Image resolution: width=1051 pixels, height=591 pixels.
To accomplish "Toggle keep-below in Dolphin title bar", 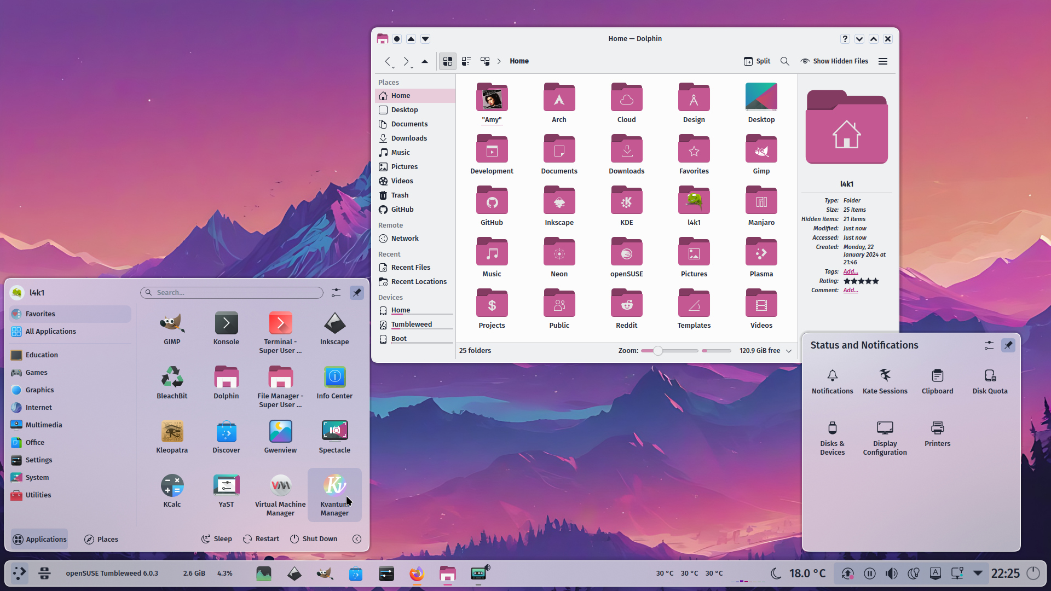I will [425, 39].
